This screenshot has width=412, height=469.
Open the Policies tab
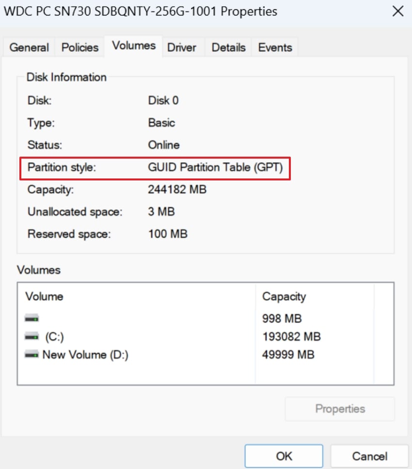click(79, 47)
